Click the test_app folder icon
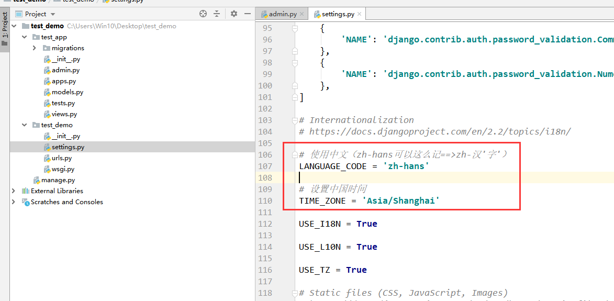 coord(36,37)
